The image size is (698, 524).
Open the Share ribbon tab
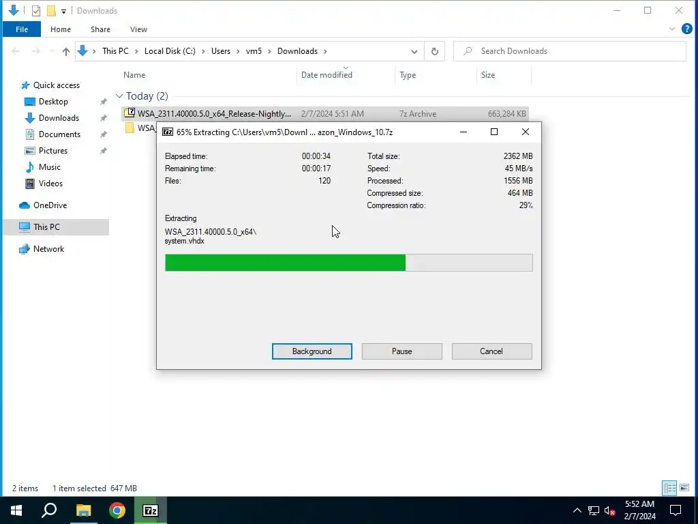pos(100,29)
